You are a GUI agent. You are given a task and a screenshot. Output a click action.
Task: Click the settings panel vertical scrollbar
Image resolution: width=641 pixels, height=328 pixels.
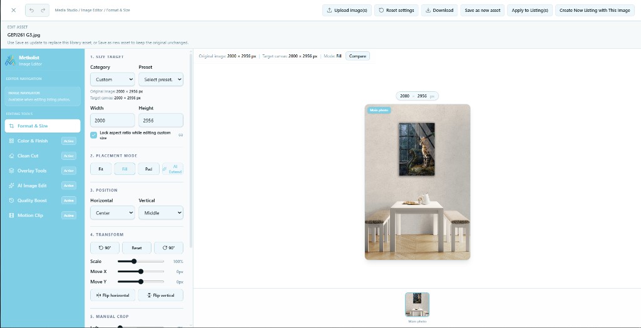coord(190,150)
